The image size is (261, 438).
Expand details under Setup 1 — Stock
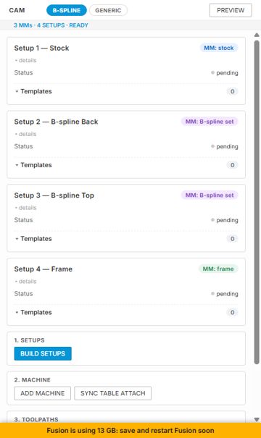(25, 60)
